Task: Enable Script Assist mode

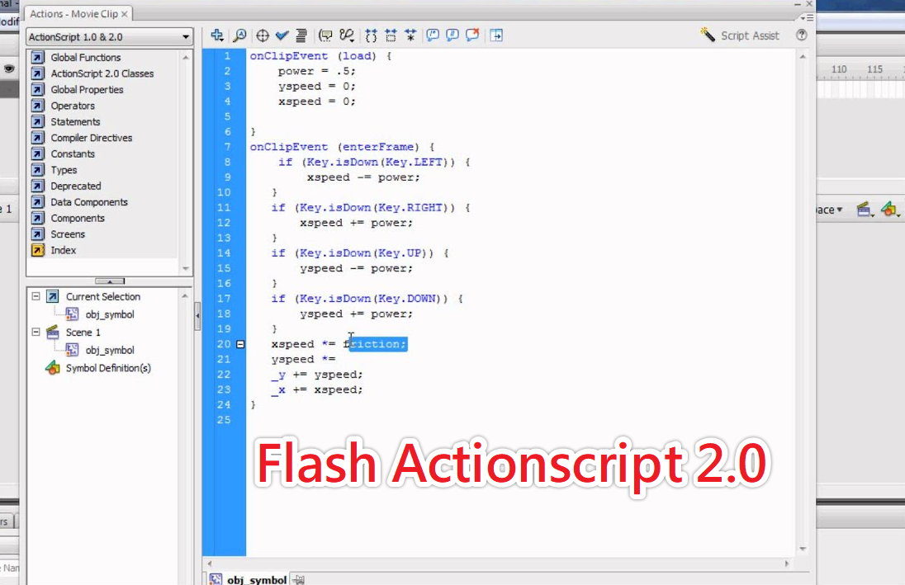Action: click(x=739, y=35)
